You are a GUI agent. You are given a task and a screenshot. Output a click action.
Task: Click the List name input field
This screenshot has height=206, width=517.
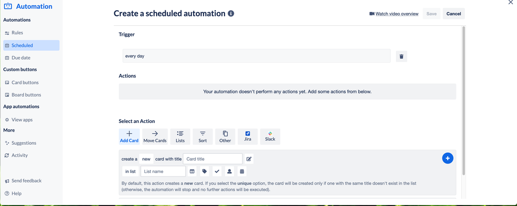(x=163, y=171)
